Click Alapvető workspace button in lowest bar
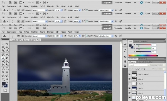Image resolution: width=167 pixels, height=101 pixels. pyautogui.click(x=107, y=28)
